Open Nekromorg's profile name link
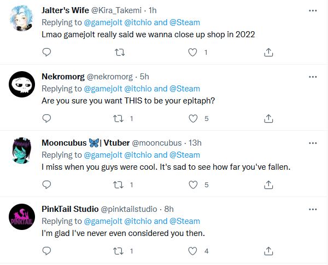The width and height of the screenshot is (328, 265). 63,77
